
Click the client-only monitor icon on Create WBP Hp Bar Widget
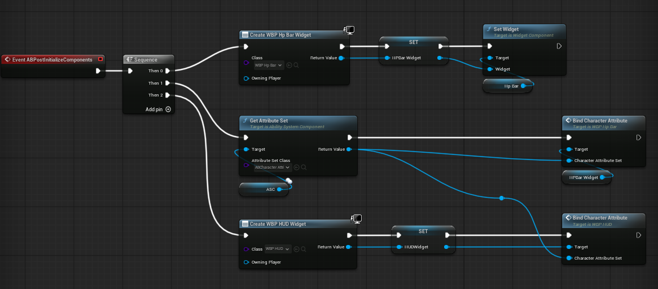(x=349, y=29)
